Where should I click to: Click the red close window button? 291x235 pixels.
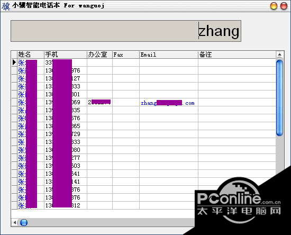pyautogui.click(x=284, y=6)
